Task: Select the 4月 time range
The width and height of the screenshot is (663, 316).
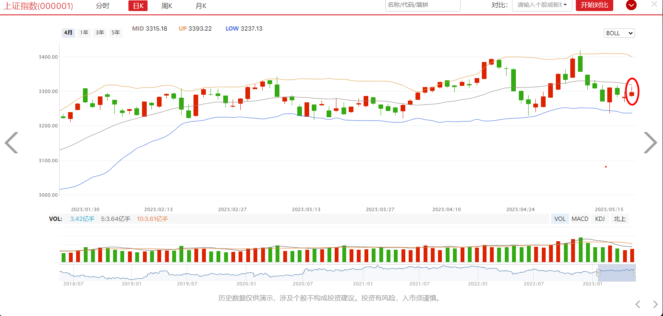Action: 68,33
